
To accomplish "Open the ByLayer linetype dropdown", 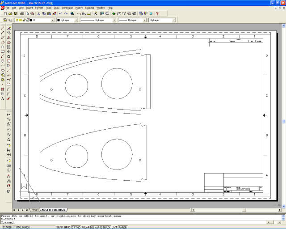I will click(114, 20).
